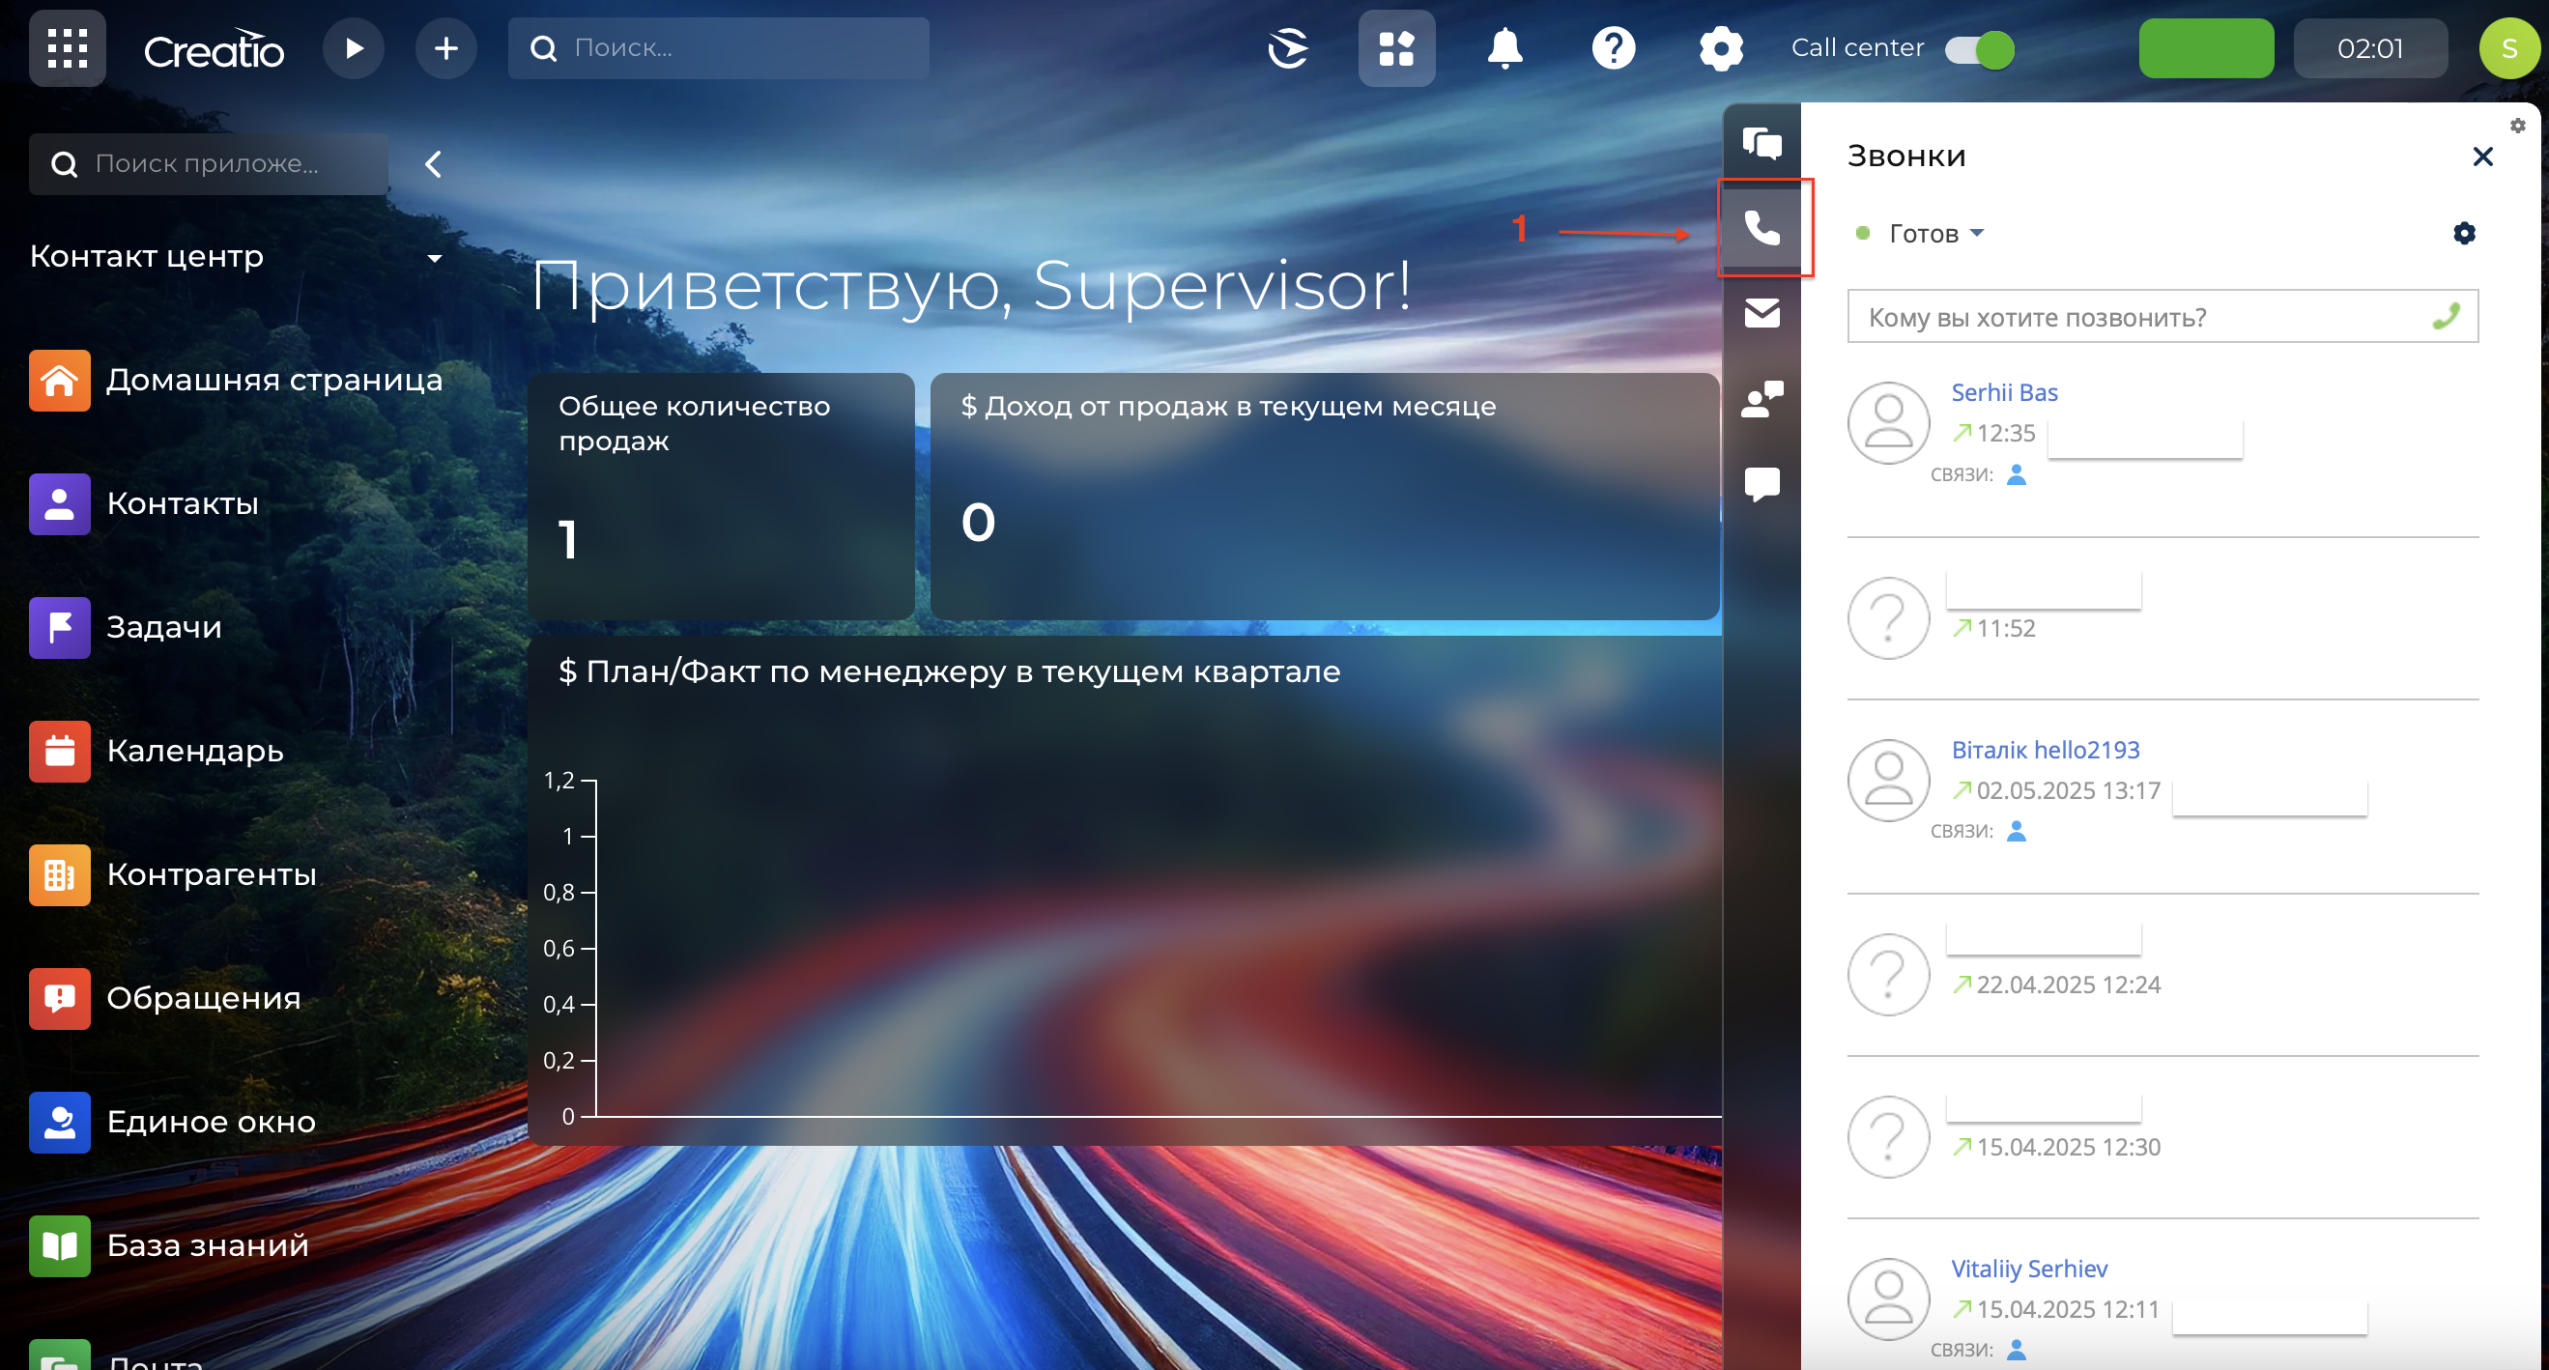
Task: Click the call entry dated 22.04.2025 12:24
Action: 2162,974
